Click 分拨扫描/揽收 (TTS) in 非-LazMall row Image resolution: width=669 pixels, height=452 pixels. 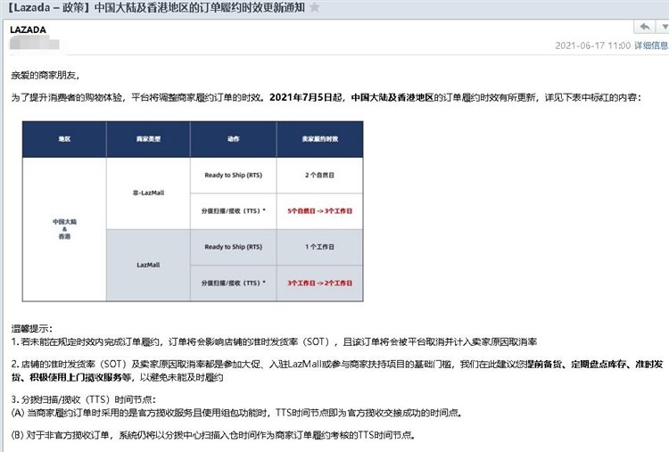(x=234, y=210)
